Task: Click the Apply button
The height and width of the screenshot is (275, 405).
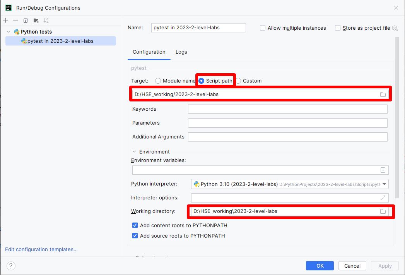Action: coord(385,266)
